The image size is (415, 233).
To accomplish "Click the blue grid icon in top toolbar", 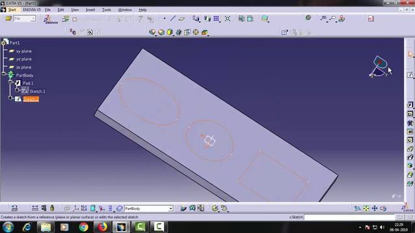I will [216, 19].
